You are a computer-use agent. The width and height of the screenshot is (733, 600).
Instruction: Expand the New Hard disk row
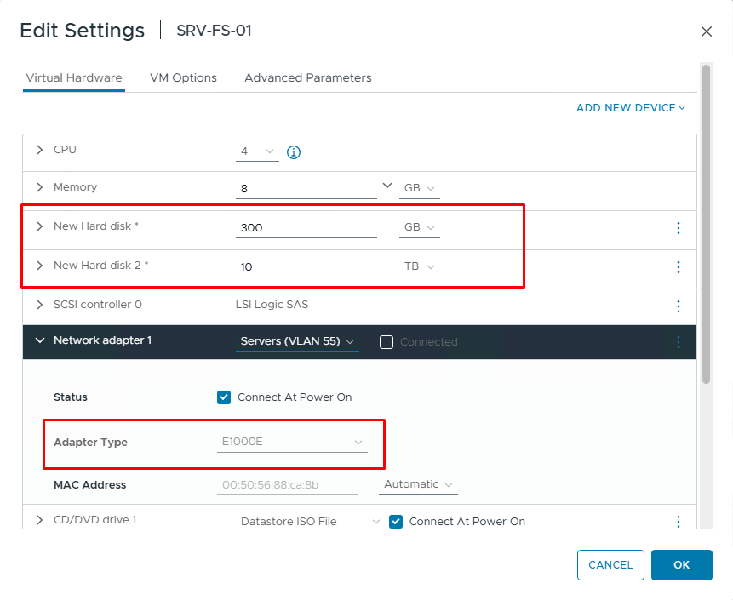(x=40, y=226)
